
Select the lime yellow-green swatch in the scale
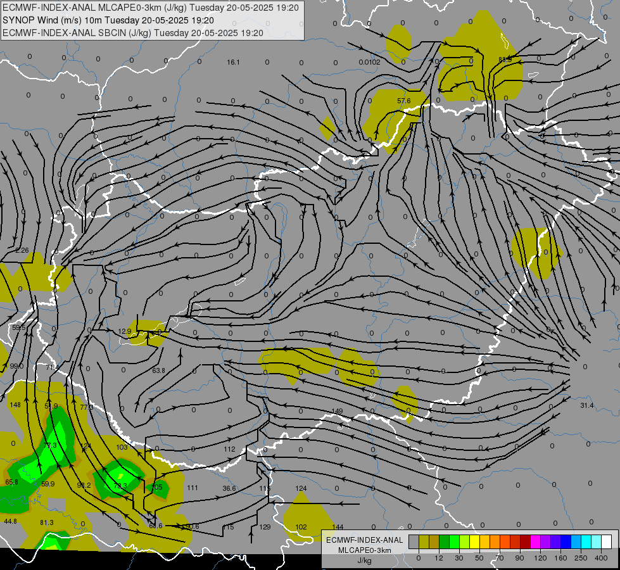465,541
